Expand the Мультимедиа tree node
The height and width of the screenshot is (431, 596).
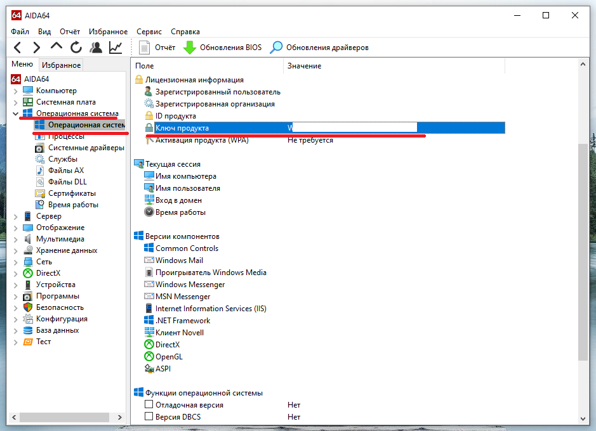15,240
